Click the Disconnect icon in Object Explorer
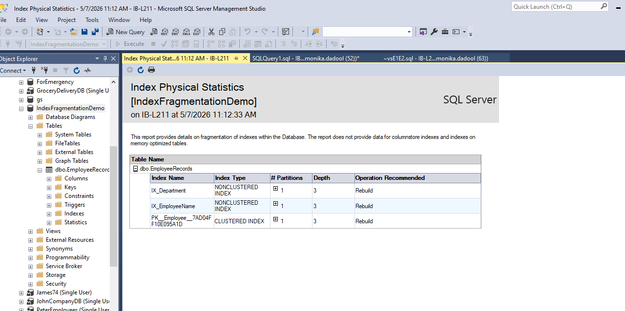This screenshot has width=625, height=311. pos(44,70)
